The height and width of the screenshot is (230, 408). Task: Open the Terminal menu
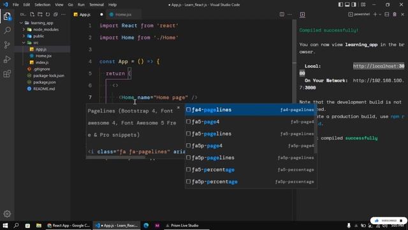click(x=96, y=4)
